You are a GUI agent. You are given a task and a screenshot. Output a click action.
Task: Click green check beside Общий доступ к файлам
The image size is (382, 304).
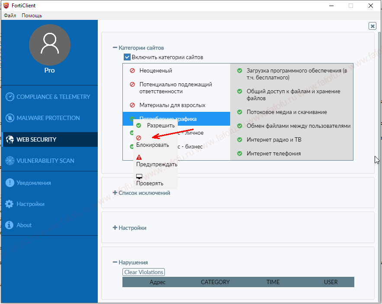(x=240, y=91)
